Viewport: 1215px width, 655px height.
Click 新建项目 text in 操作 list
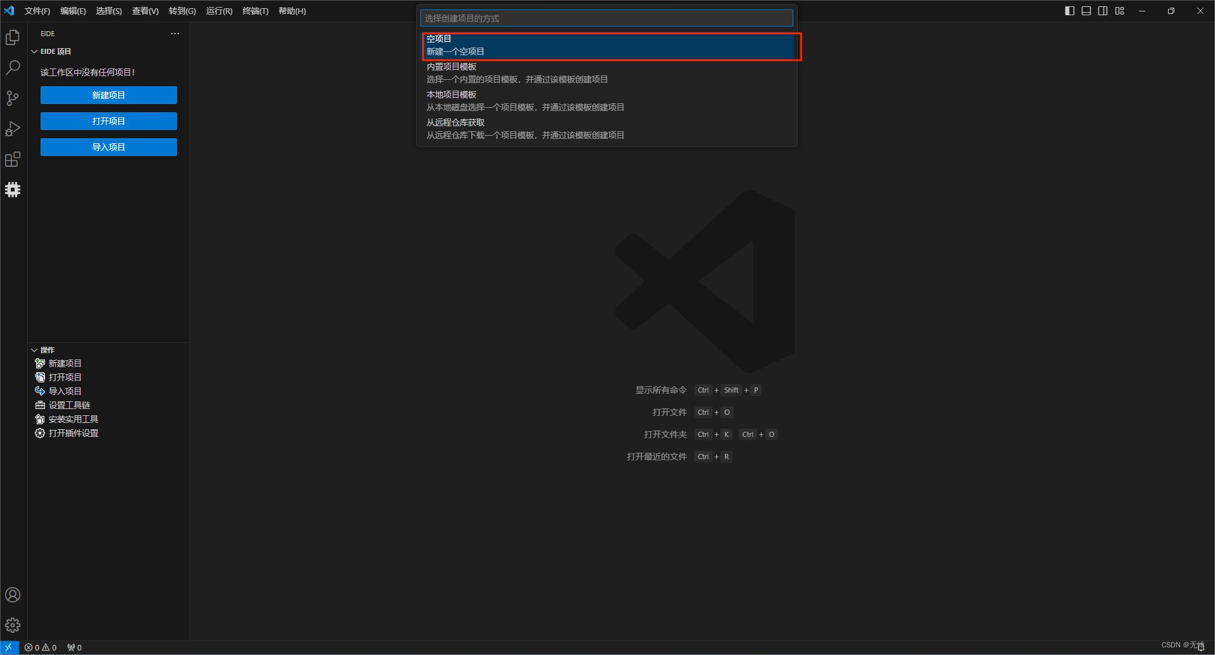point(65,363)
